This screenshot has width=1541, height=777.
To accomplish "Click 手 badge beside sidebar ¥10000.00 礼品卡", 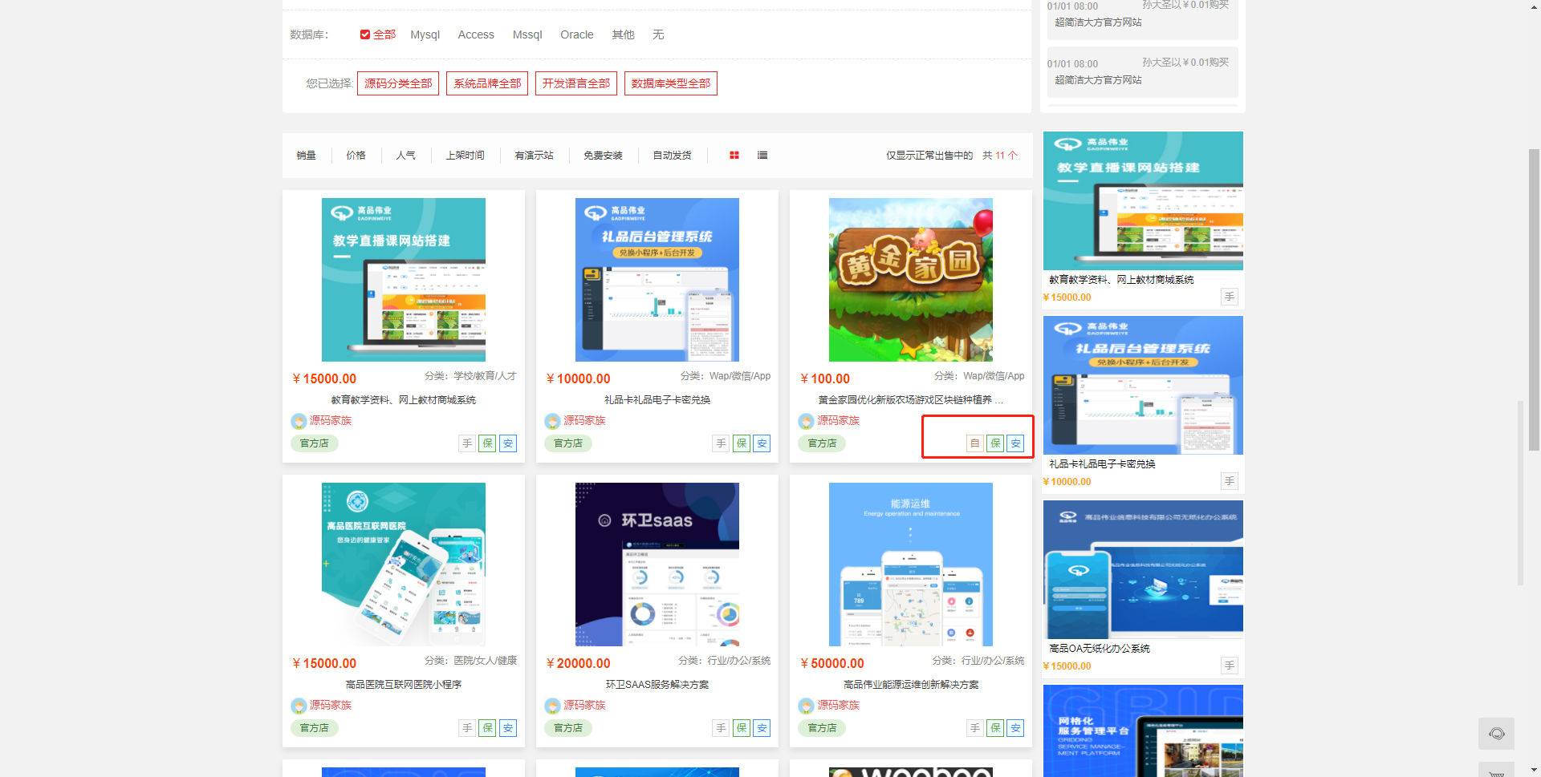I will (x=1230, y=481).
